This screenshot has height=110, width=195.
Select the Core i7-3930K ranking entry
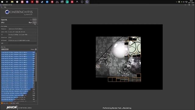coord(18,95)
